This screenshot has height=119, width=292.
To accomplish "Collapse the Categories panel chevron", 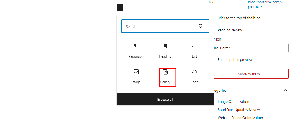I will coord(285,90).
